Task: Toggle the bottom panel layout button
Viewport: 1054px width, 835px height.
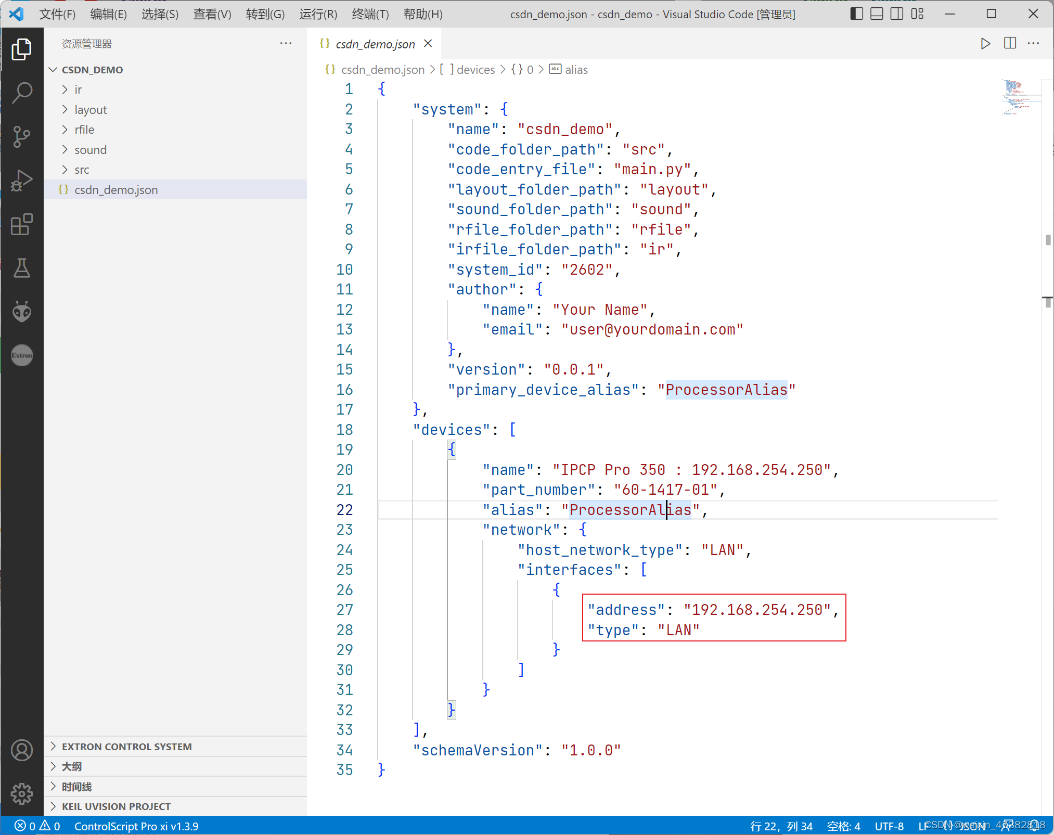Action: click(x=877, y=14)
